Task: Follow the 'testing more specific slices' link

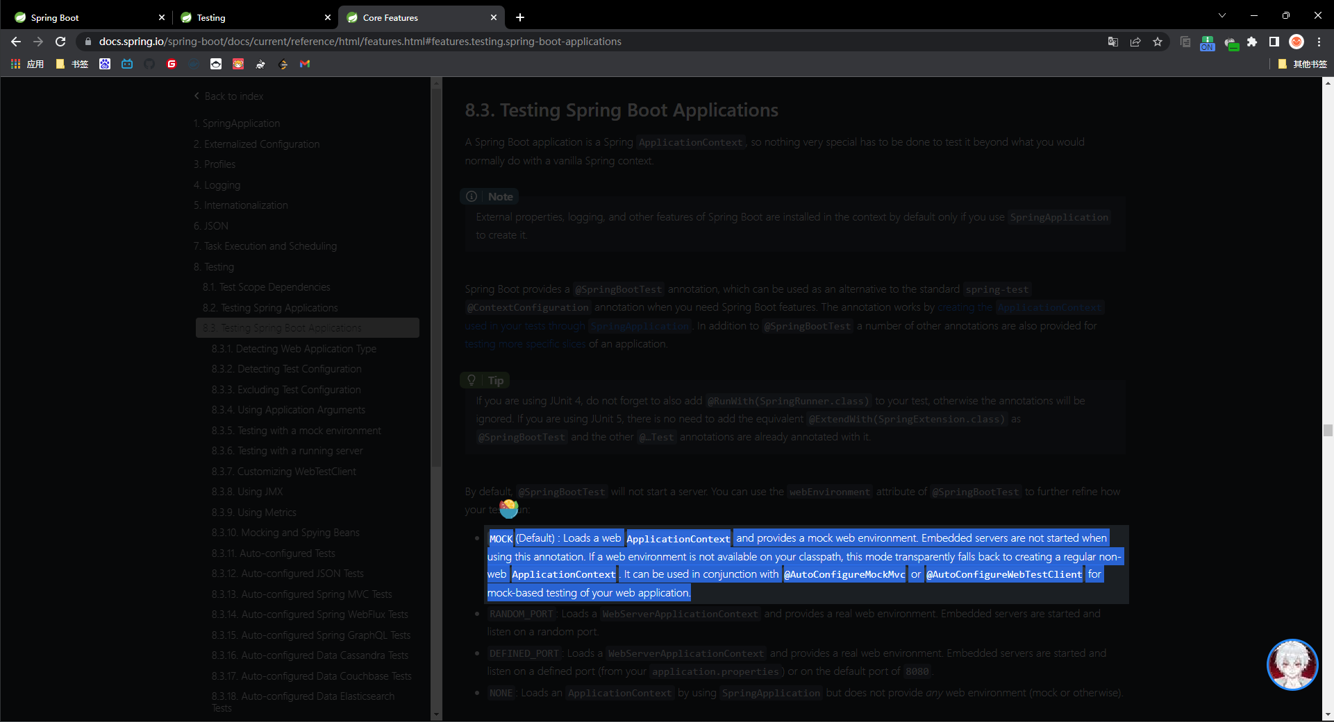Action: tap(526, 344)
